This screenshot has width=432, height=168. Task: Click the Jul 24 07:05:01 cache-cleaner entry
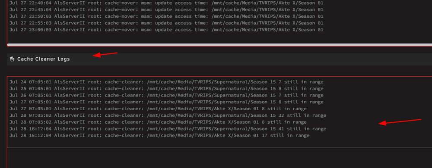click(x=166, y=82)
